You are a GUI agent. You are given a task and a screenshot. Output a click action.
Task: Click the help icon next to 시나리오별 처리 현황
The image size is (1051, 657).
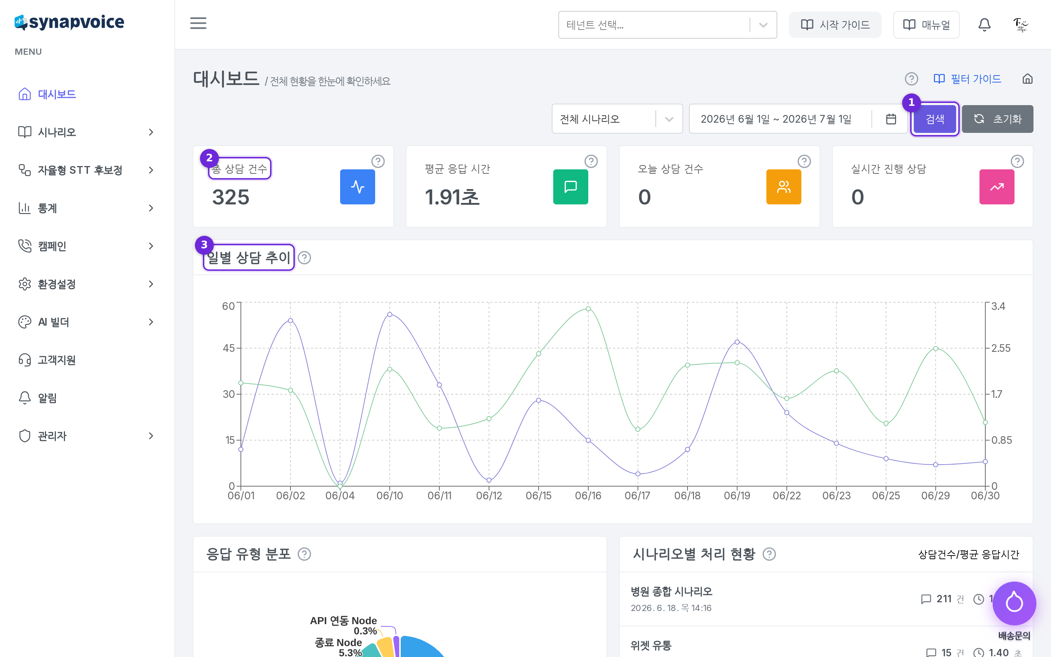769,554
